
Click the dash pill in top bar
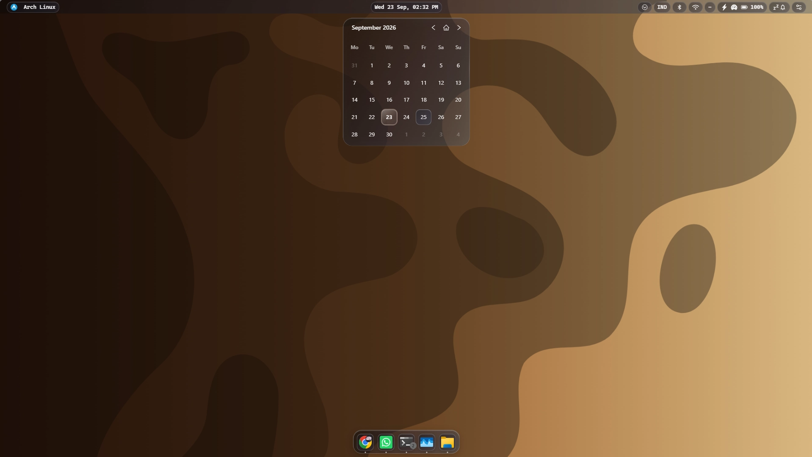710,7
